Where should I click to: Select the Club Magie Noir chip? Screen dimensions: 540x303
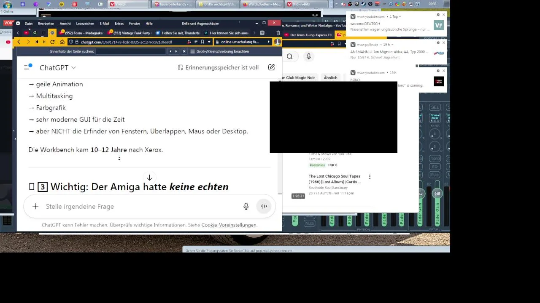[x=299, y=78]
